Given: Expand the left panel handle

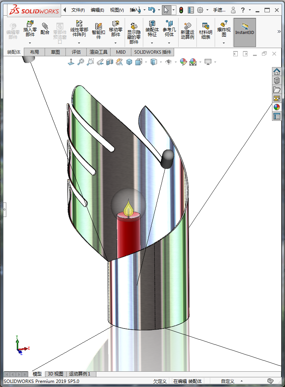Looking at the screenshot, I should click(x=4, y=210).
